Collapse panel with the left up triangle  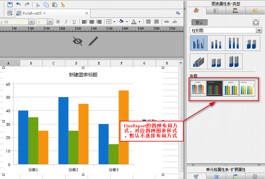pos(193,165)
